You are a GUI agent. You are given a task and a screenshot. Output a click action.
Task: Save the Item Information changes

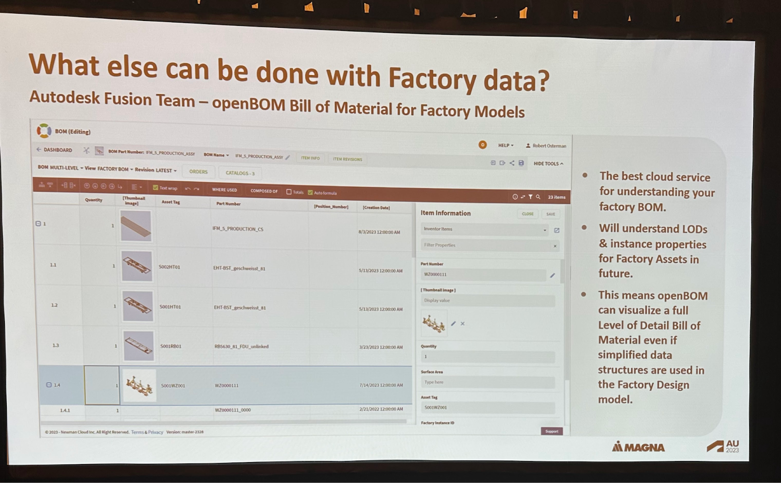[551, 214]
